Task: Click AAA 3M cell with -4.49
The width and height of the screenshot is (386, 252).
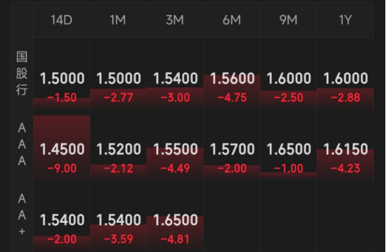Action: coord(175,144)
